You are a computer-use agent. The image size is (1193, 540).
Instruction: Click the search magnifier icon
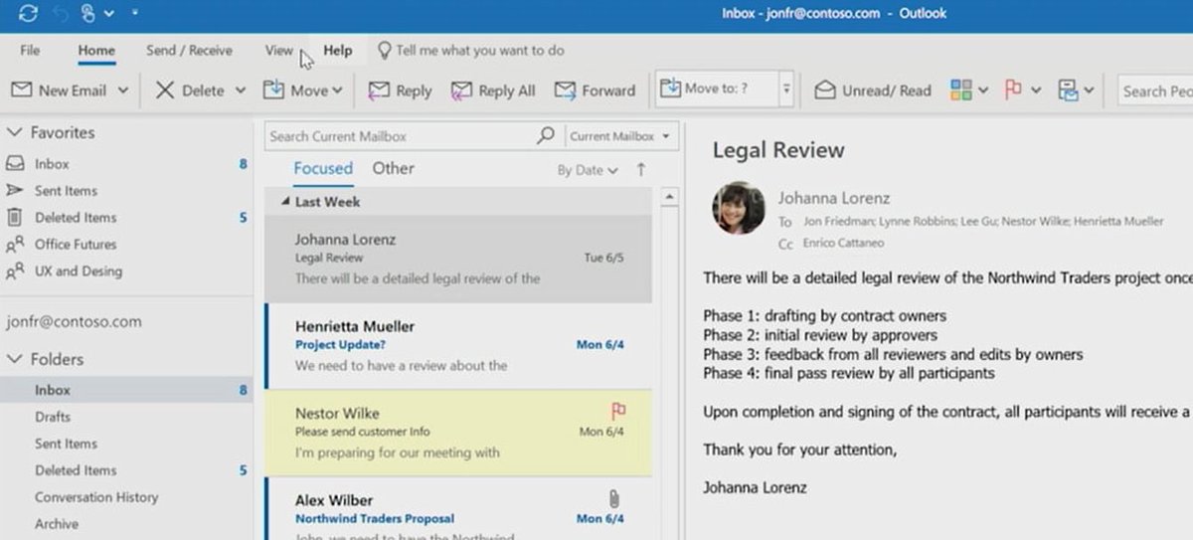[x=545, y=136]
